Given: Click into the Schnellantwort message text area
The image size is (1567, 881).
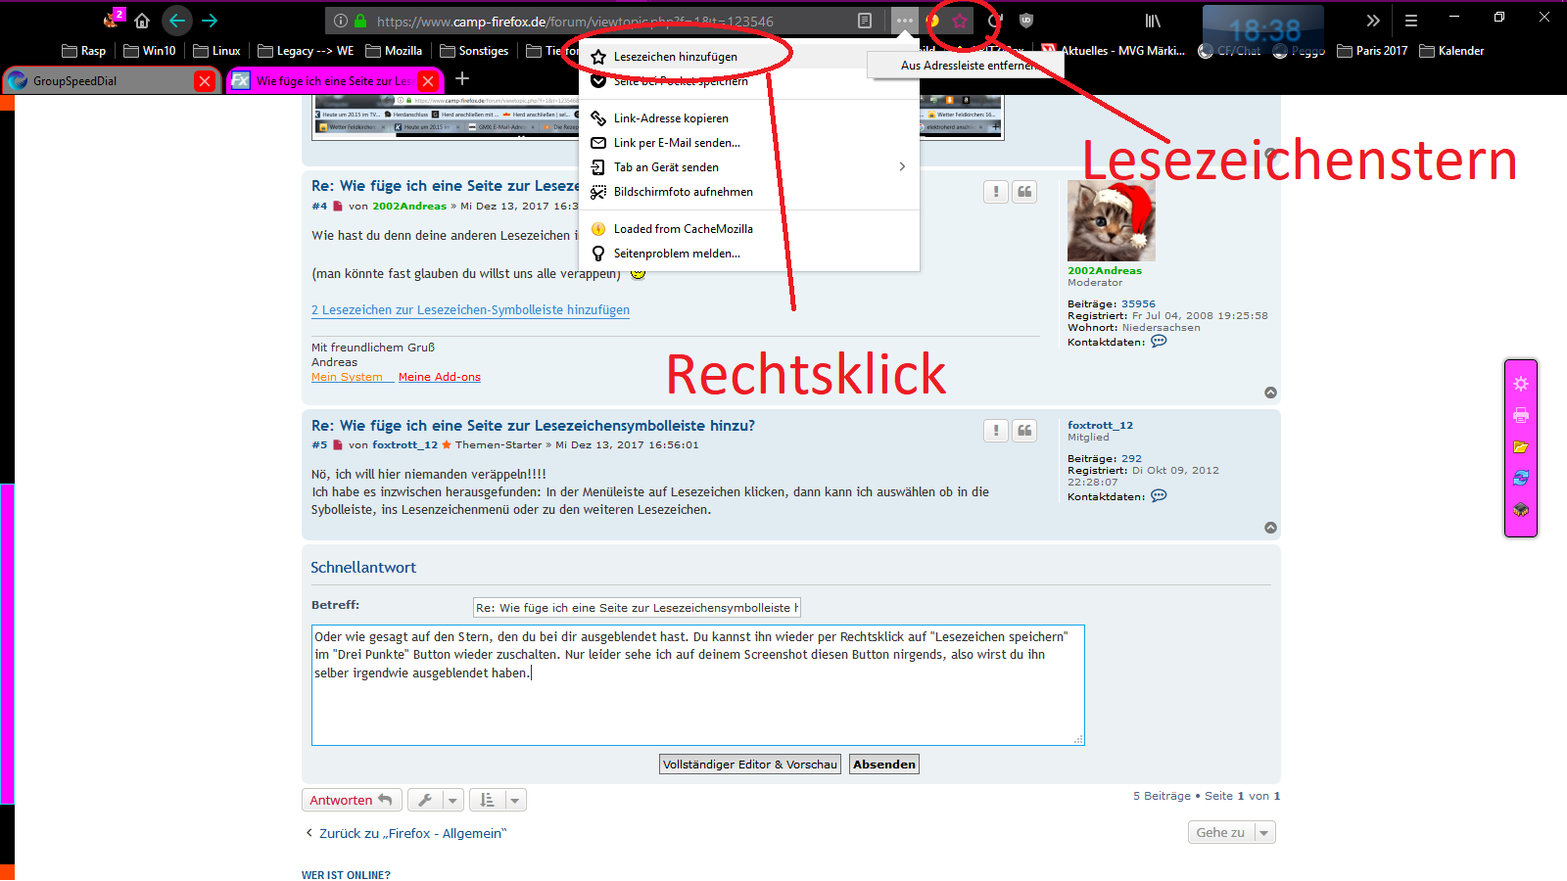Looking at the screenshot, I should pos(698,685).
